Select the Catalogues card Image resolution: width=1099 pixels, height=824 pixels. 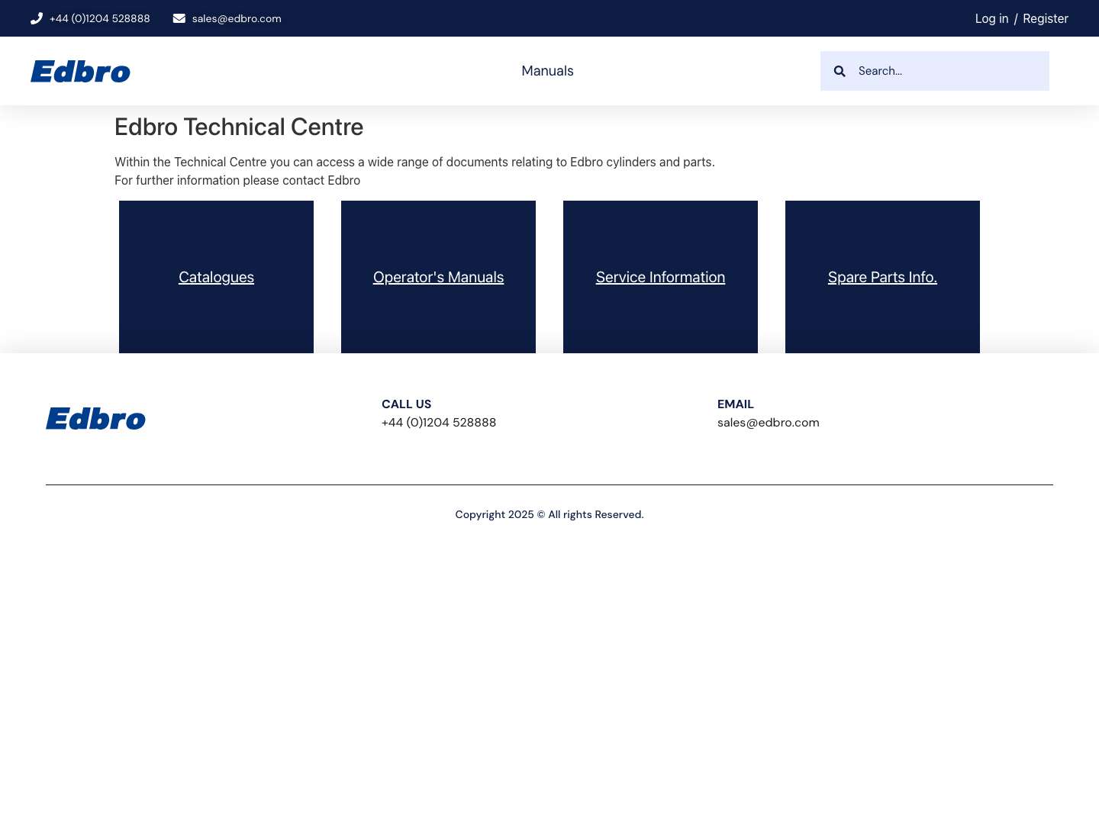[216, 277]
